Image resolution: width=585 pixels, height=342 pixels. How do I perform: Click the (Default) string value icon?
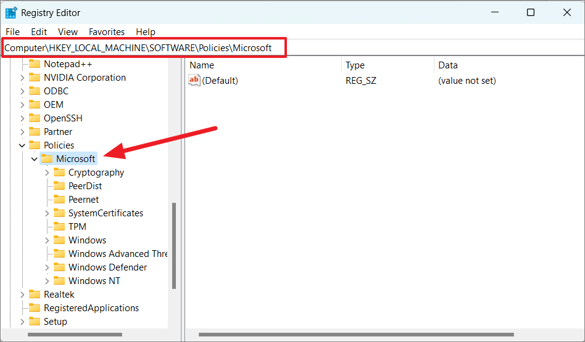click(x=194, y=80)
